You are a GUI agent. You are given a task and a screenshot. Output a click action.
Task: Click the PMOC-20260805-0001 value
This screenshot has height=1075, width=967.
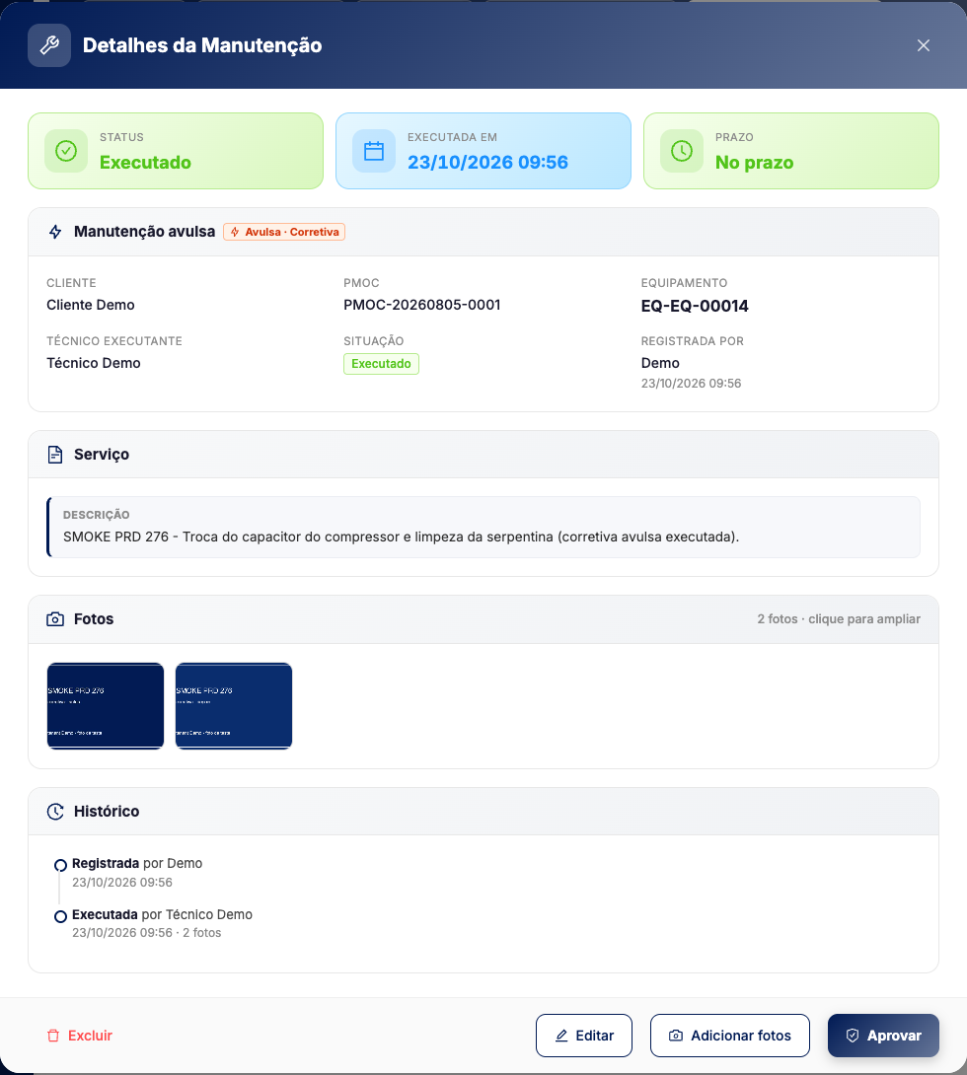[x=421, y=305]
